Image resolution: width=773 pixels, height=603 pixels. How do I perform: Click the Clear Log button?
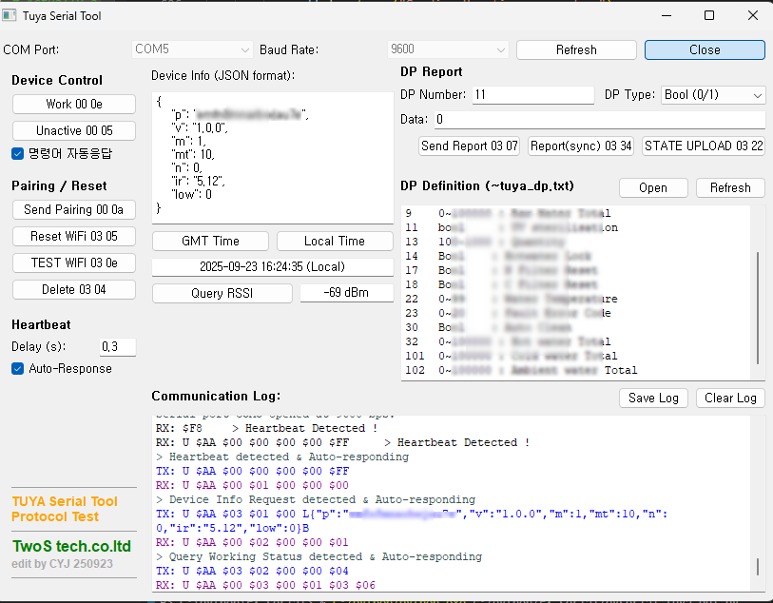click(730, 398)
